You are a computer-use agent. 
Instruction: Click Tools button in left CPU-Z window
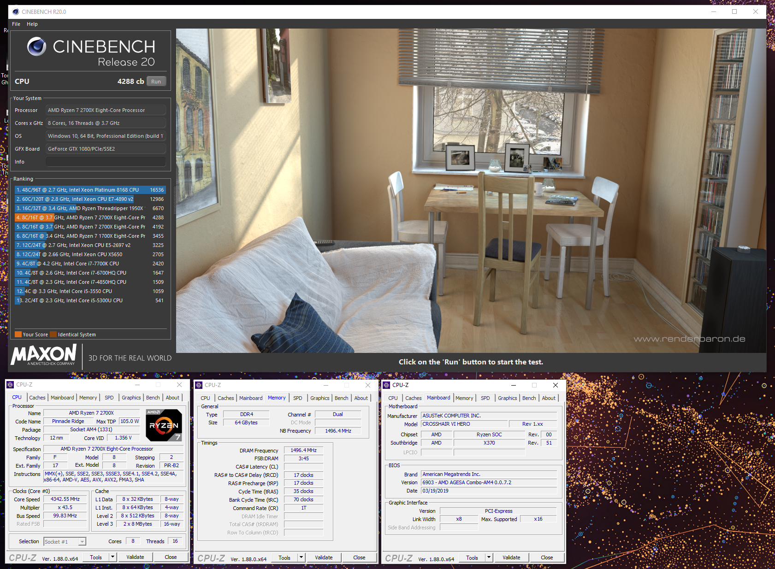point(96,557)
